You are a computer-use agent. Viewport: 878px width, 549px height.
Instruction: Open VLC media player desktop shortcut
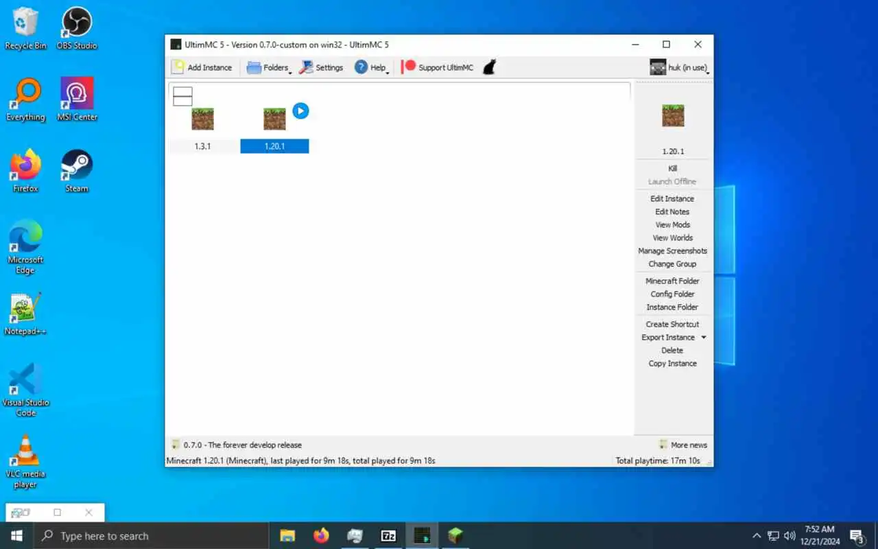point(25,462)
